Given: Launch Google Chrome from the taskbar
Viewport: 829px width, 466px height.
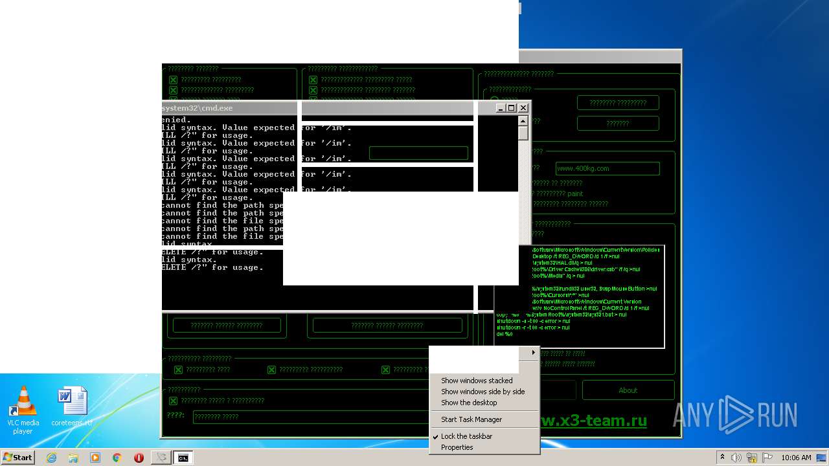Looking at the screenshot, I should pyautogui.click(x=117, y=458).
